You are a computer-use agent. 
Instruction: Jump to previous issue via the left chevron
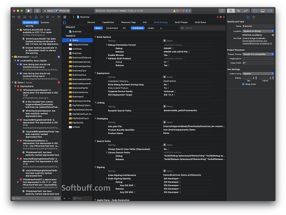[x=217, y=17]
